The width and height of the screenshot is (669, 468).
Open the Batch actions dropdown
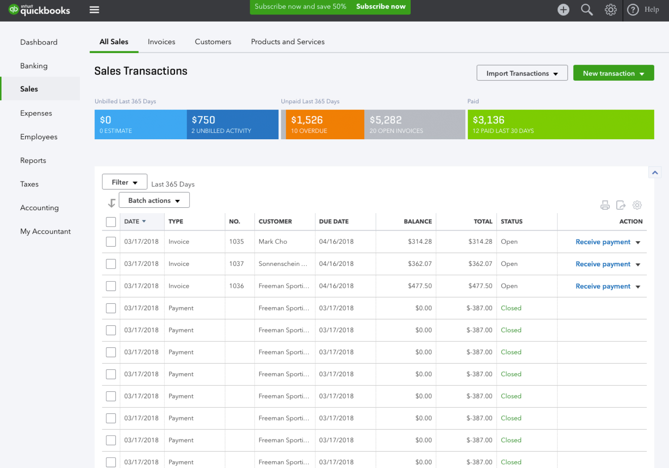pos(154,200)
